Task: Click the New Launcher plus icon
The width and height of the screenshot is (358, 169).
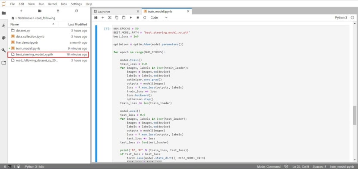Action: point(21,11)
